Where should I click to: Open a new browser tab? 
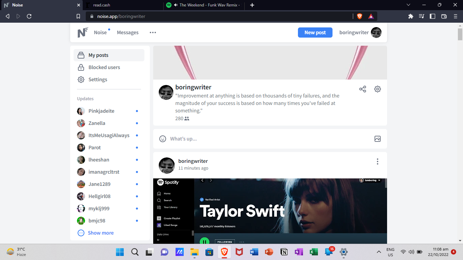(x=252, y=5)
